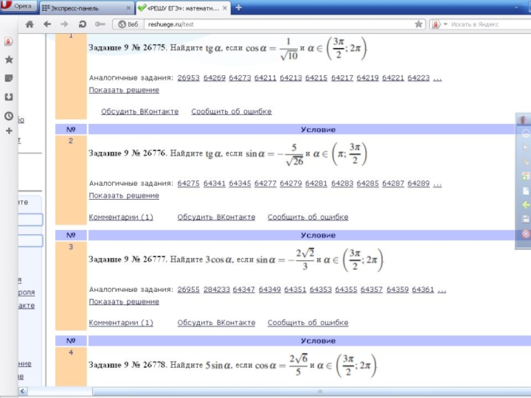Click the reshuege.ru address field
531x398 pixels.
265,24
